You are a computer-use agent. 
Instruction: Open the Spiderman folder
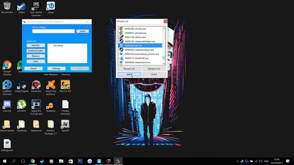(36, 126)
